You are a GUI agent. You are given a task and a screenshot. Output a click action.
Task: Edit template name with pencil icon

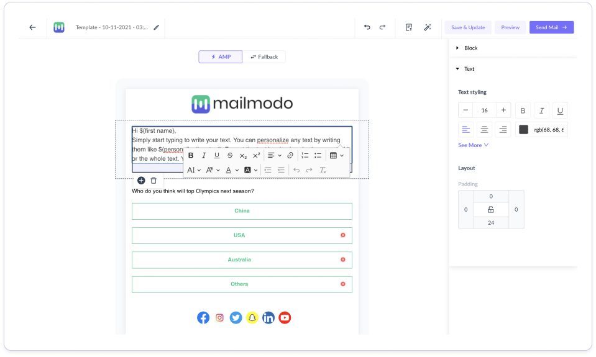156,27
